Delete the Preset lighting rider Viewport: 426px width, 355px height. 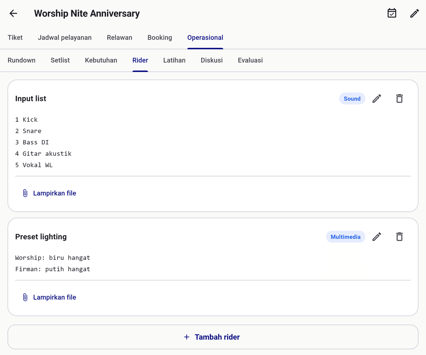tap(399, 237)
